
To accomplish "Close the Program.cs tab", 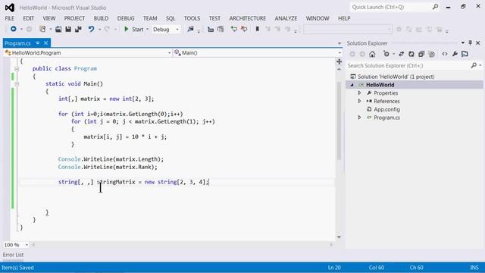I will click(x=45, y=43).
